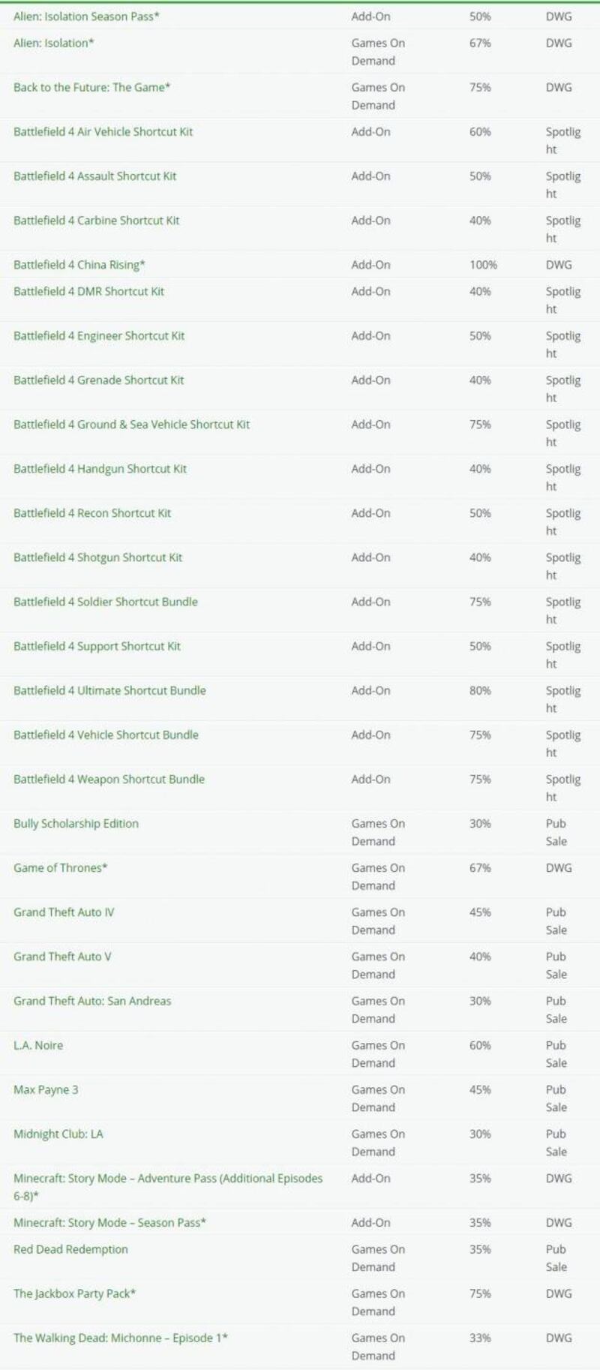The image size is (600, 1370).
Task: Open Grand Theft Auto: San Andreas link
Action: pyautogui.click(x=92, y=1001)
